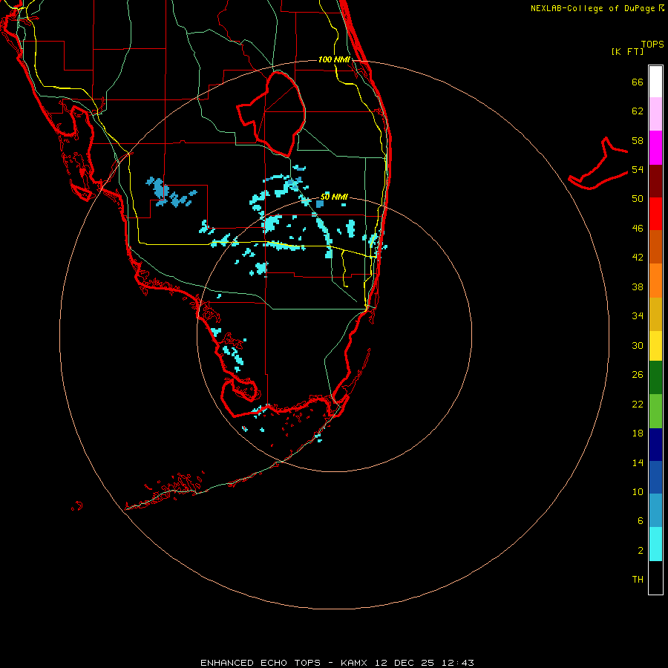
Task: Select the navy 14-18 kft legend swatch
Action: click(655, 445)
